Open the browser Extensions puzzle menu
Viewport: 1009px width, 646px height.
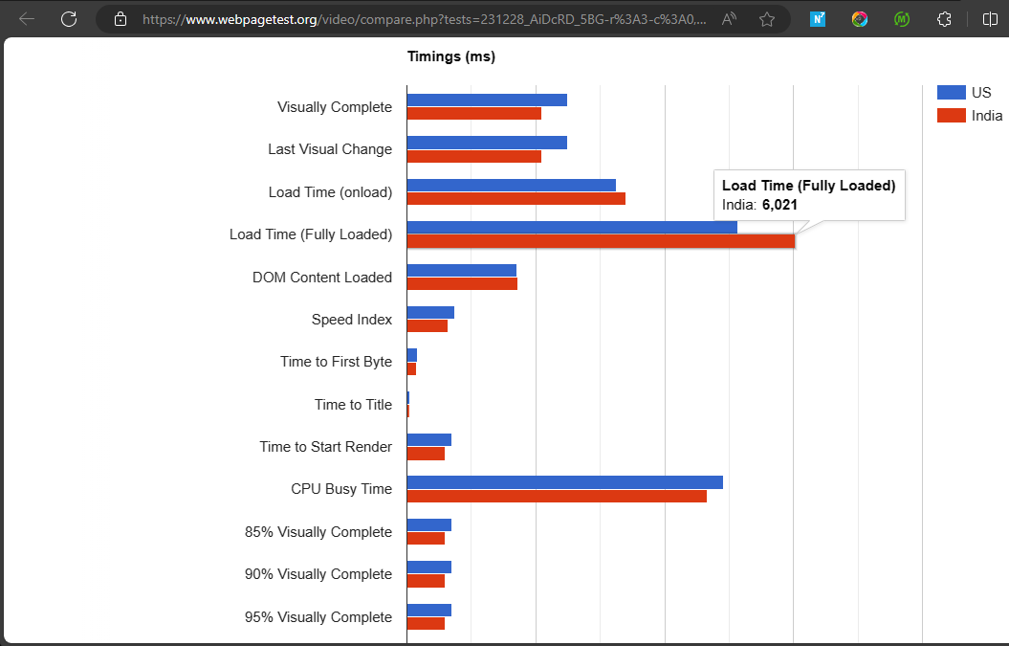click(x=943, y=18)
